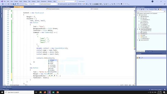Click the Visual Studio search box
Viewport: 167px width, 94px height.
coord(67,1)
